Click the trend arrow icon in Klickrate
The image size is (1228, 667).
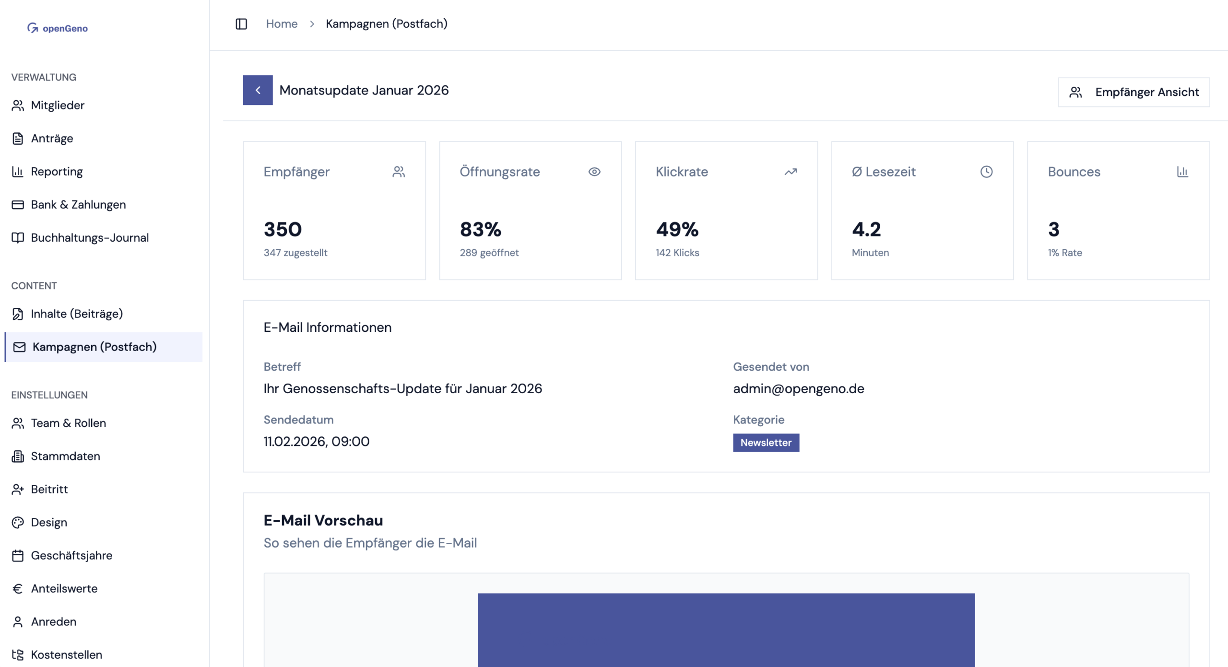tap(791, 172)
